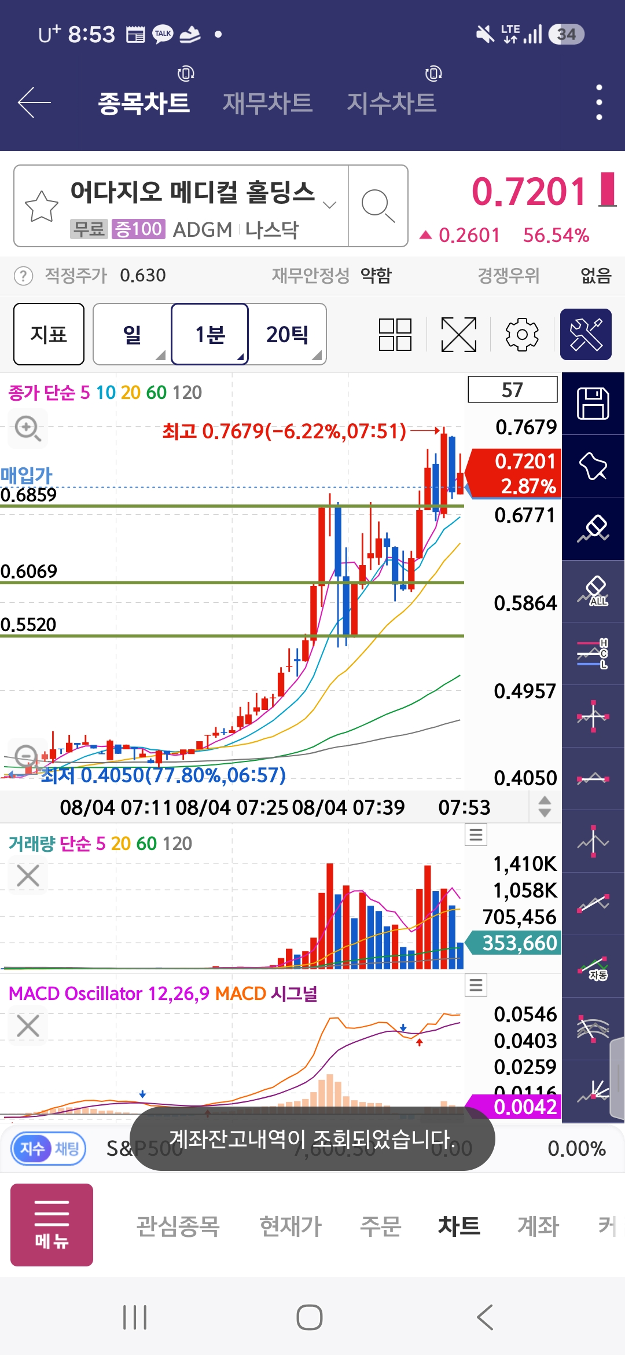The height and width of the screenshot is (1355, 625).
Task: Go back with the top-left arrow
Action: (35, 102)
